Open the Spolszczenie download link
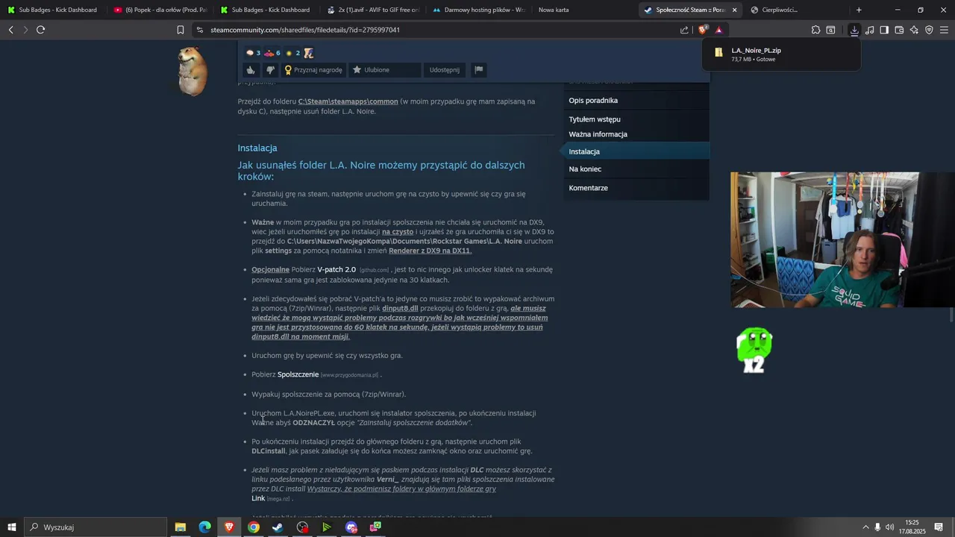955x537 pixels. click(298, 374)
